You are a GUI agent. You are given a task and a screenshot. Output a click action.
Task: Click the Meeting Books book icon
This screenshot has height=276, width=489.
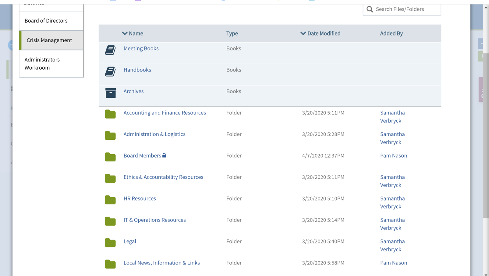click(x=110, y=50)
